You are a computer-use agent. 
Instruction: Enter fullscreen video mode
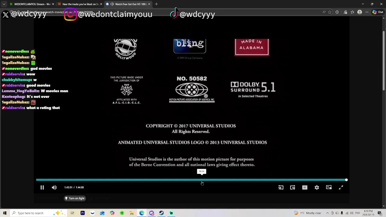[x=341, y=187]
